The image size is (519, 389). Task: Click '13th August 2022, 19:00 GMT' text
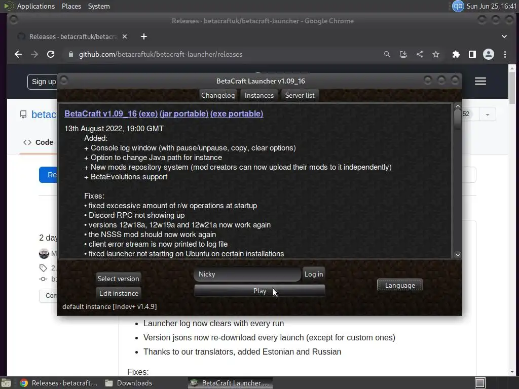coord(114,129)
